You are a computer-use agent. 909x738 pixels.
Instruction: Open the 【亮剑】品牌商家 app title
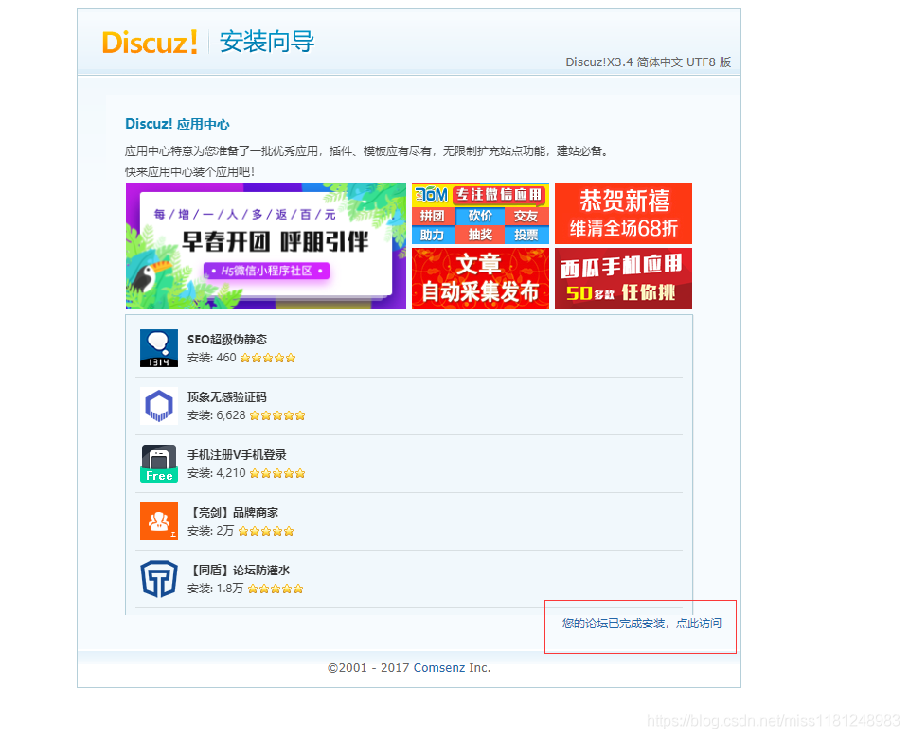pyautogui.click(x=233, y=512)
